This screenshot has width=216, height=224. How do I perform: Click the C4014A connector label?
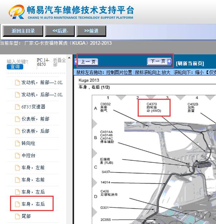point(107,132)
